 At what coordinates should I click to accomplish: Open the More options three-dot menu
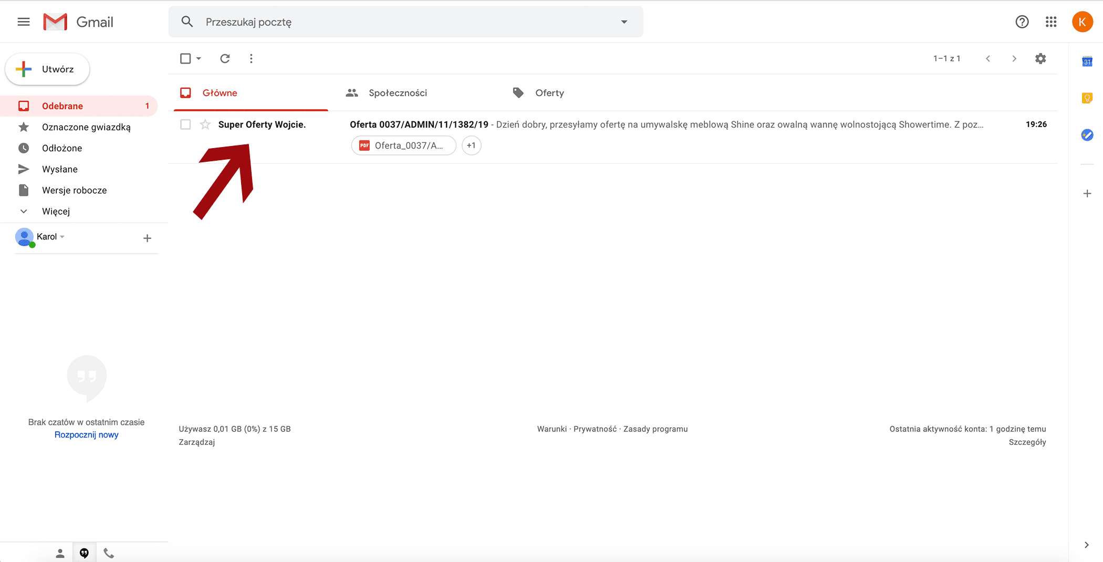tap(251, 58)
